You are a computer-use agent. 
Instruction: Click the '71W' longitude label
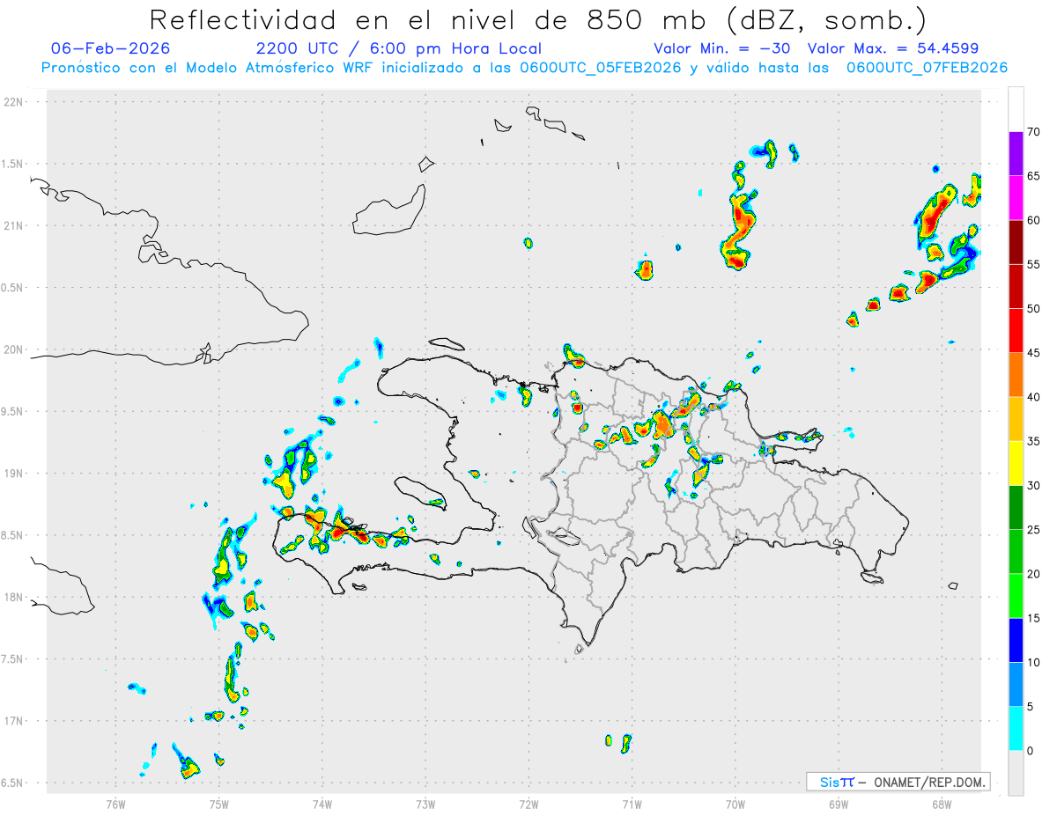click(632, 804)
